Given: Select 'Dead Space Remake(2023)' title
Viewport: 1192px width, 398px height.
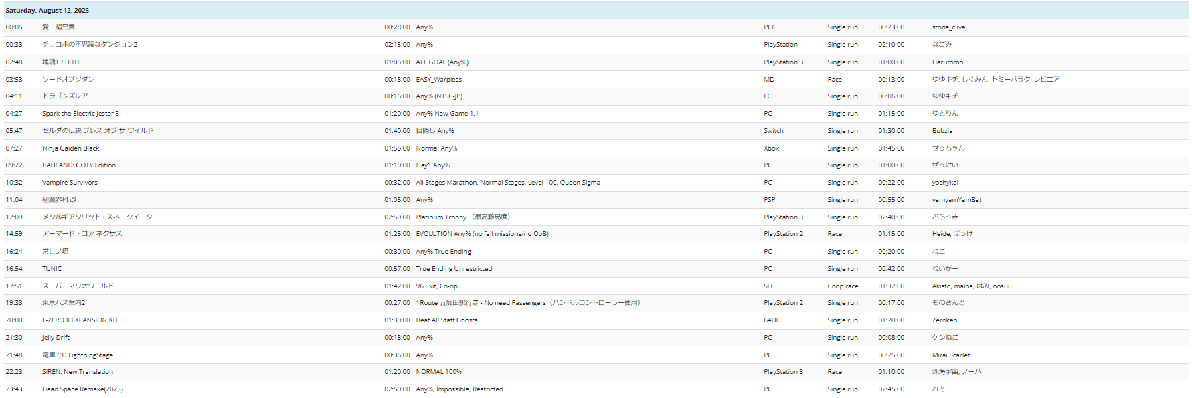Looking at the screenshot, I should (x=82, y=389).
